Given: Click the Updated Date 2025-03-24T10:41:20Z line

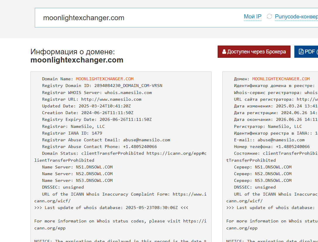Looking at the screenshot, I should tap(86, 106).
